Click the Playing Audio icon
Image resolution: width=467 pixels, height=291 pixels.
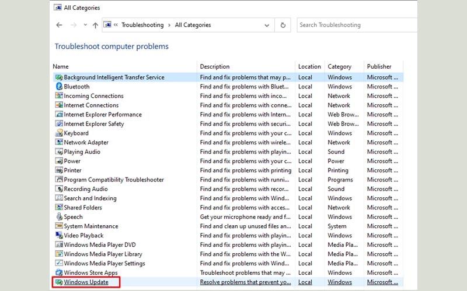[59, 151]
